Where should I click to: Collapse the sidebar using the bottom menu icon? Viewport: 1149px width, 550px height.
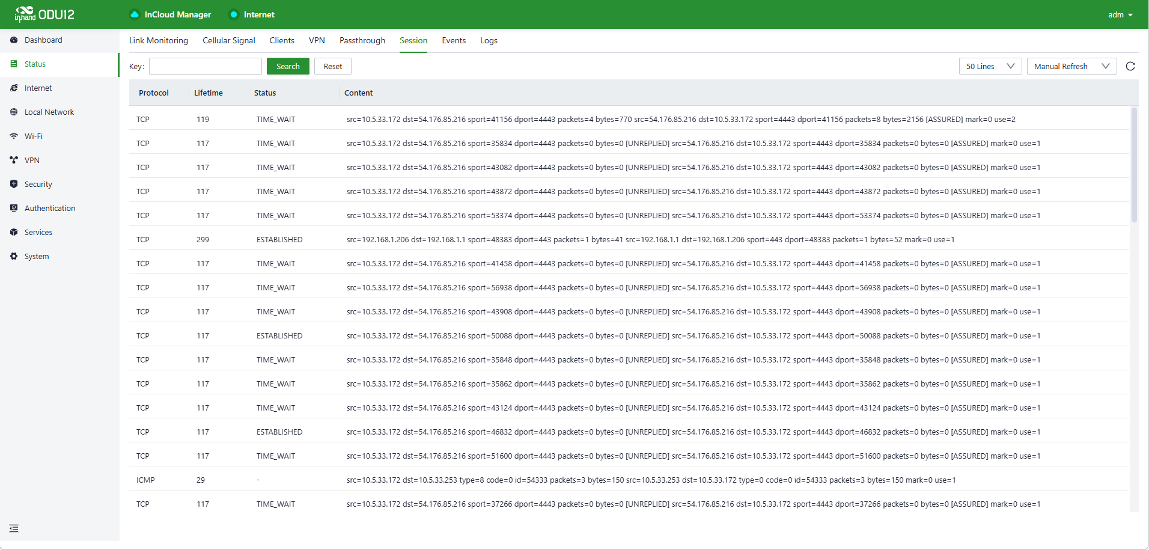[x=14, y=528]
